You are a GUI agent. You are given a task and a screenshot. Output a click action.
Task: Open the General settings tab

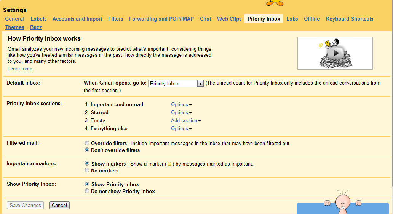(x=14, y=19)
